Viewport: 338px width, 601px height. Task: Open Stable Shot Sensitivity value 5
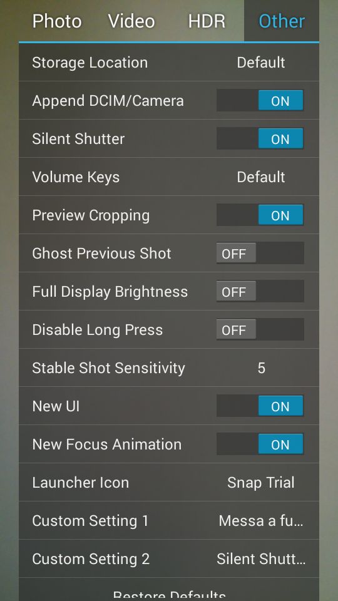[261, 368]
